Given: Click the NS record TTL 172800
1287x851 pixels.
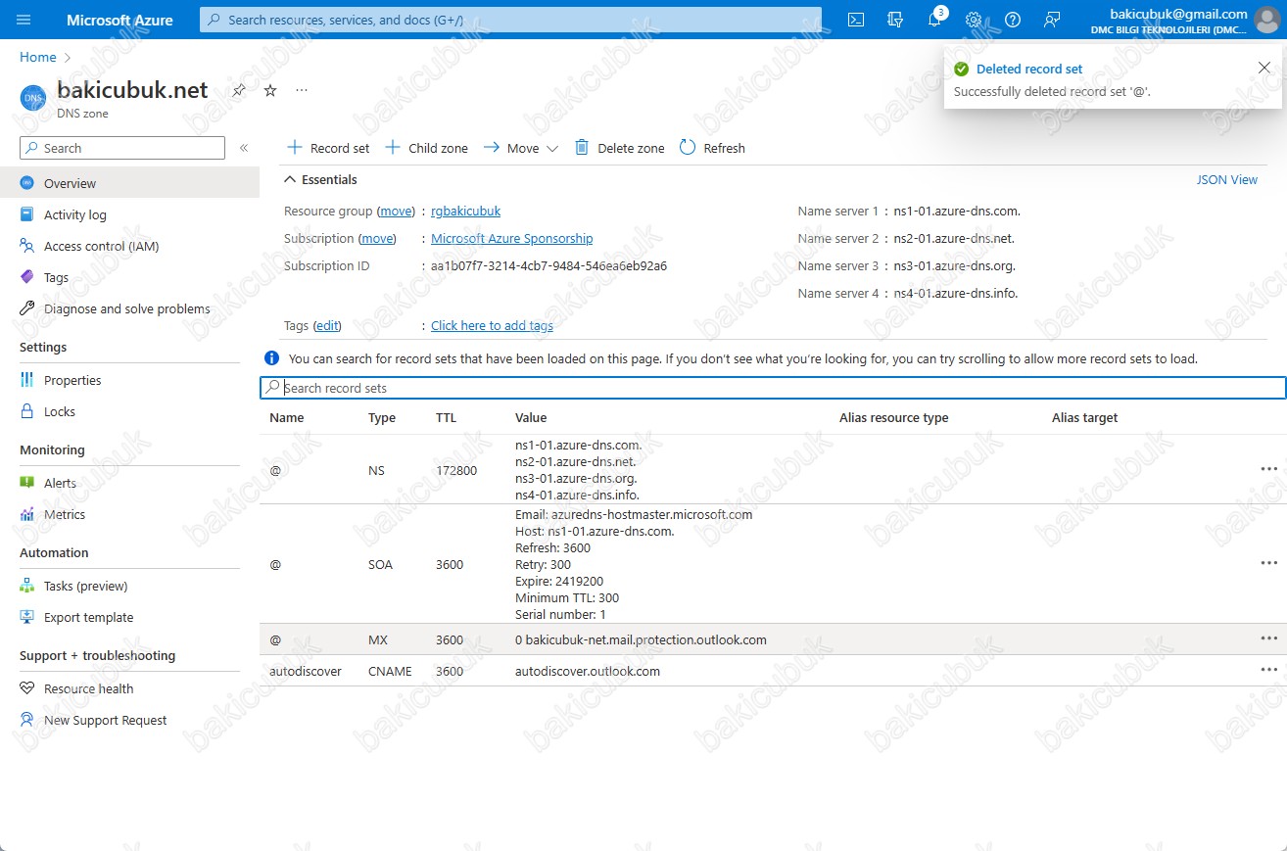Looking at the screenshot, I should point(456,470).
